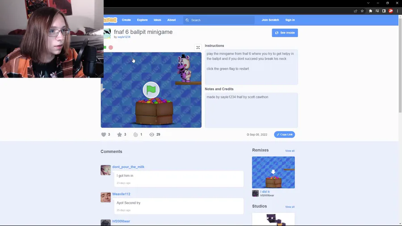Open browser extensions puzzle icon
The image size is (402, 226).
370,11
